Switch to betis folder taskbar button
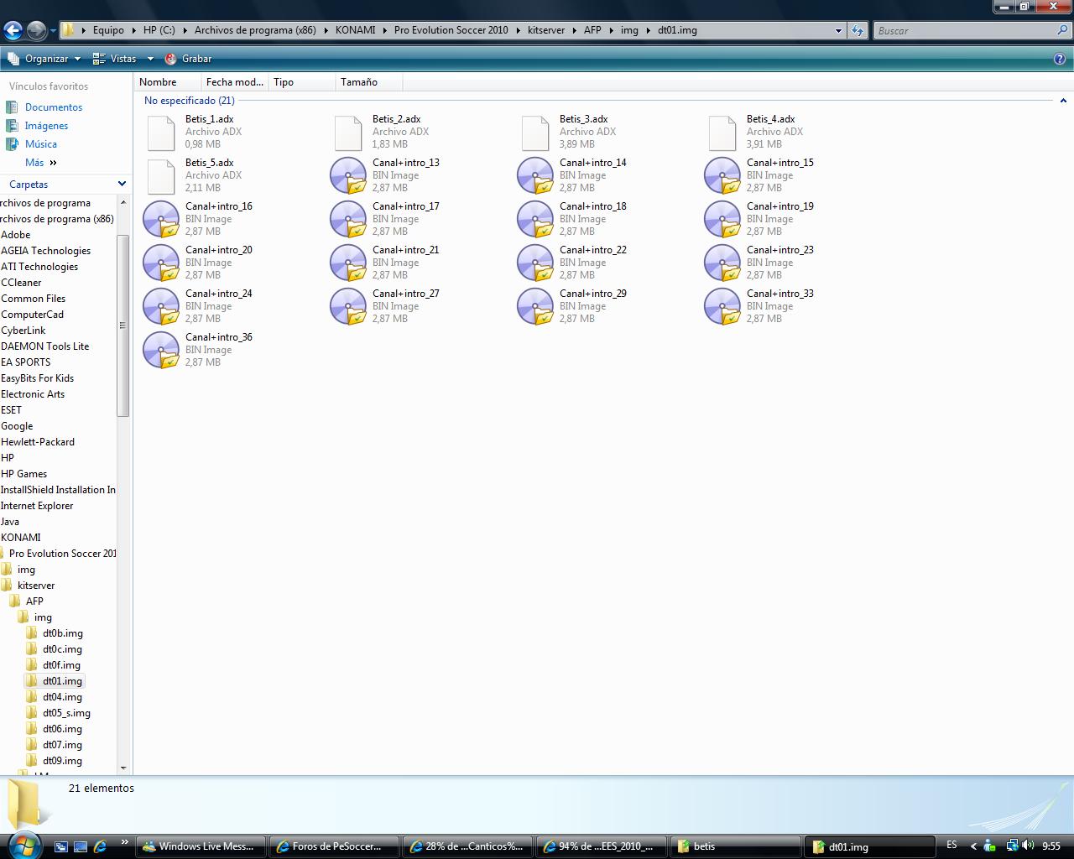The height and width of the screenshot is (859, 1074). [737, 846]
